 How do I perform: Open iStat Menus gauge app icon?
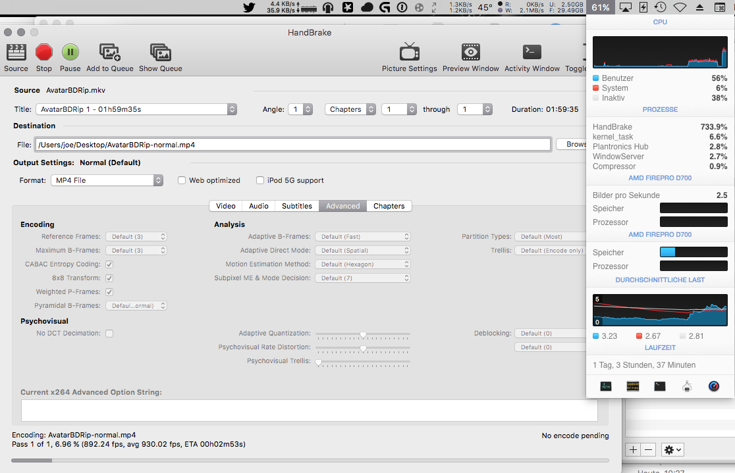click(x=714, y=386)
